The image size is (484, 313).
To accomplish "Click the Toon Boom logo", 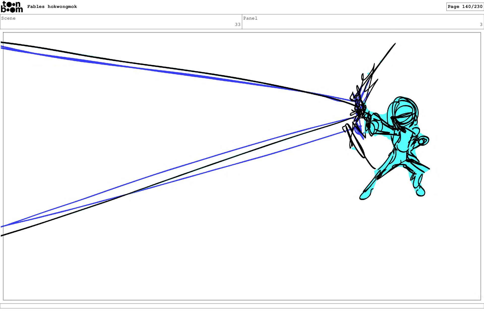I will click(12, 7).
